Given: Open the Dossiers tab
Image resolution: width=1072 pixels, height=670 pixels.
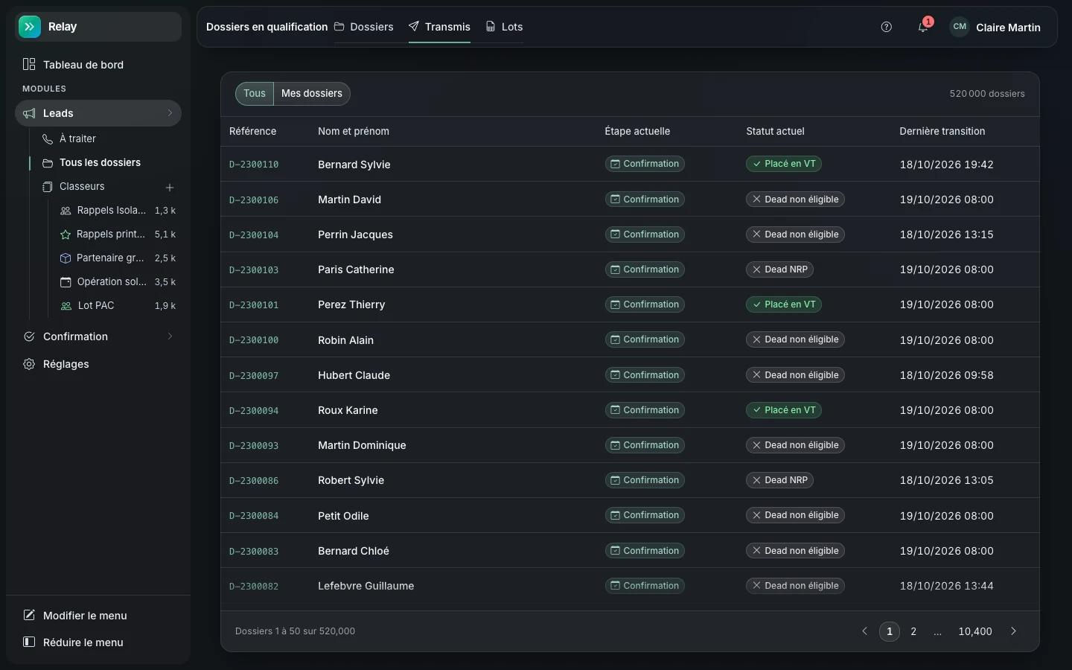Looking at the screenshot, I should 364,27.
